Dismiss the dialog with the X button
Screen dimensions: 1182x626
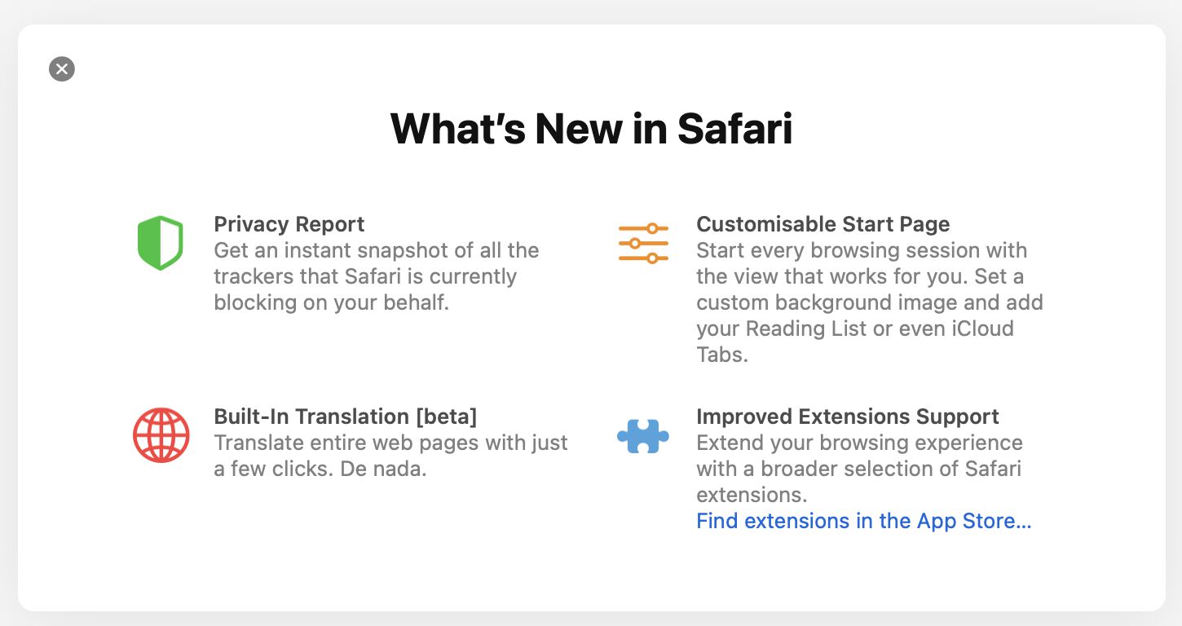[62, 68]
